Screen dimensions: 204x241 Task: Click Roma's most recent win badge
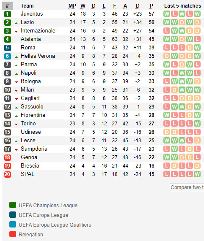tap(197, 48)
